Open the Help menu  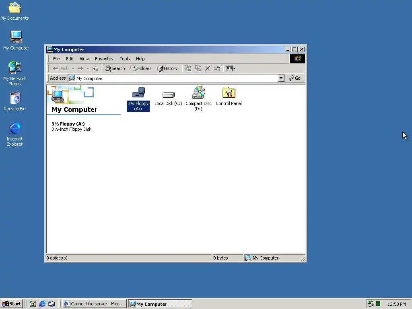[x=140, y=59]
